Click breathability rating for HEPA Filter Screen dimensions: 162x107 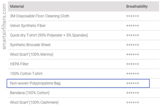point(133,64)
